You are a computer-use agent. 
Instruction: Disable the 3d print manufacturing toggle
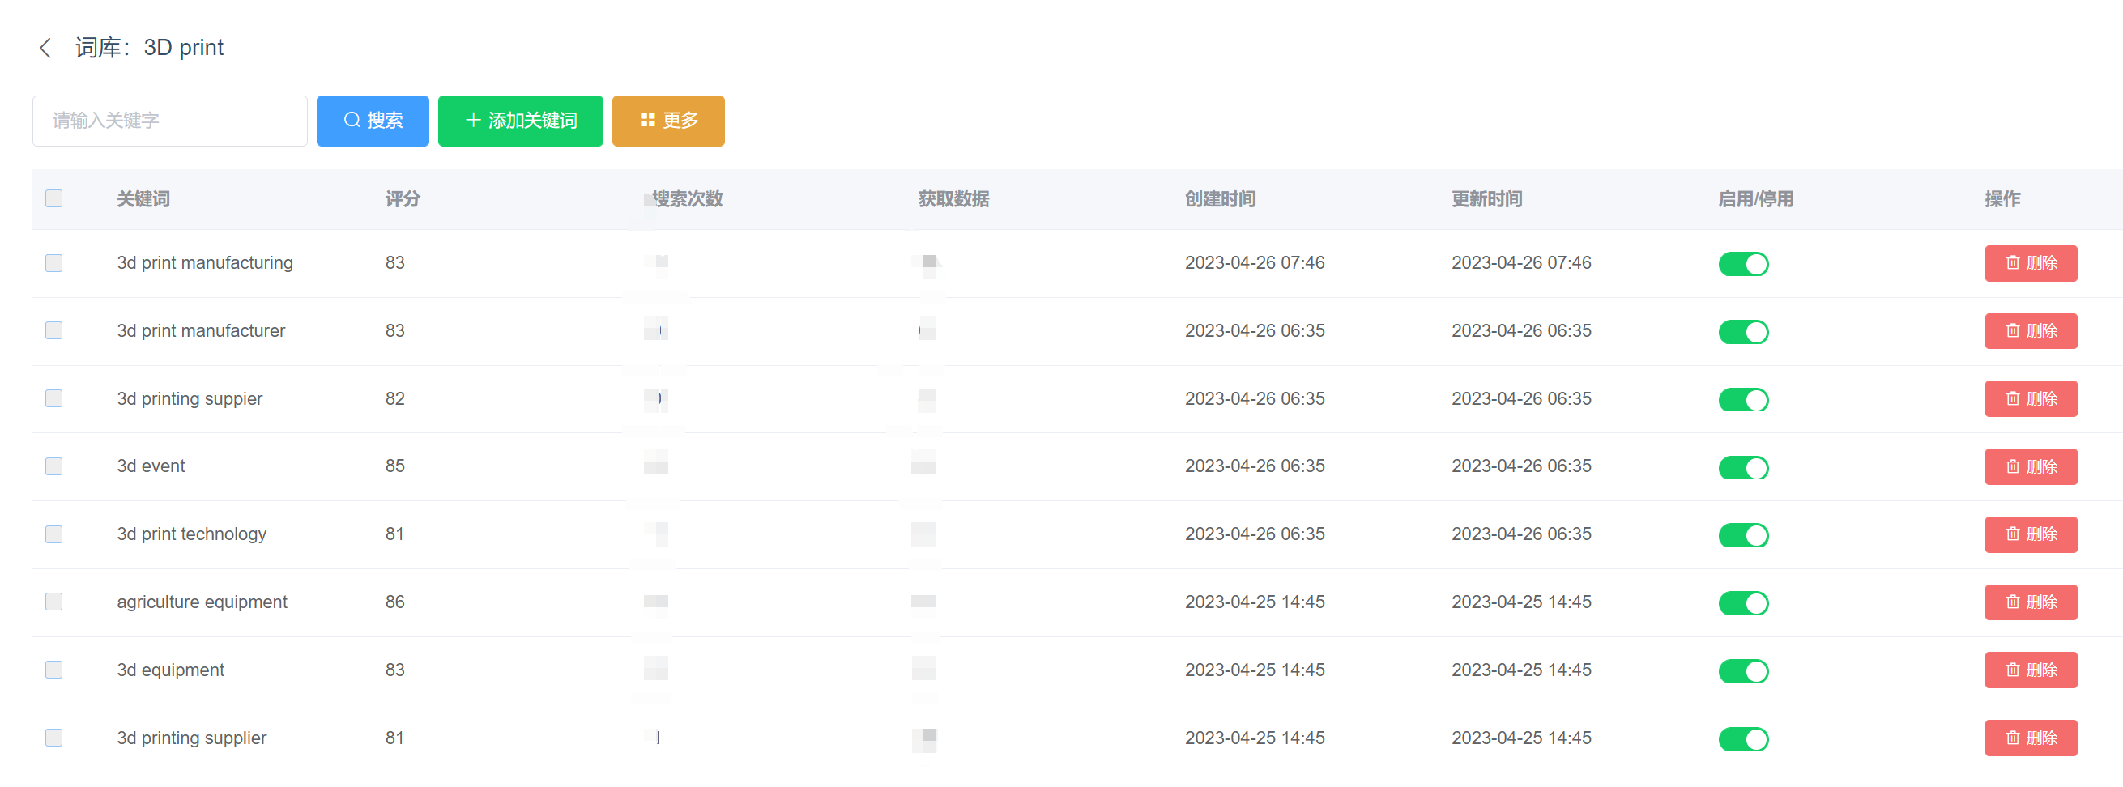[1743, 265]
